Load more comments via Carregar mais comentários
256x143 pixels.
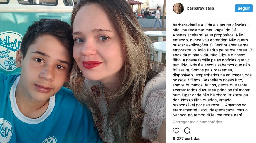tap(197, 122)
